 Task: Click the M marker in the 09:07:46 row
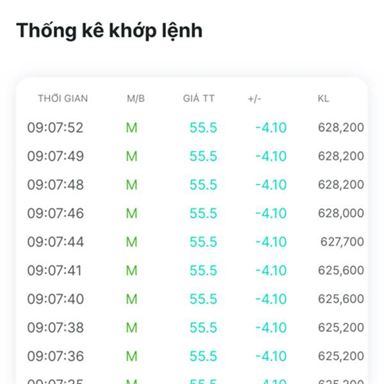click(x=132, y=213)
